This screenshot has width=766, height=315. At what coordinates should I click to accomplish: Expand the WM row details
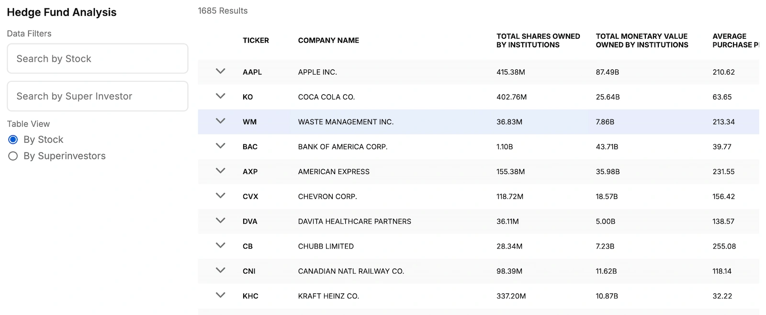[220, 121]
